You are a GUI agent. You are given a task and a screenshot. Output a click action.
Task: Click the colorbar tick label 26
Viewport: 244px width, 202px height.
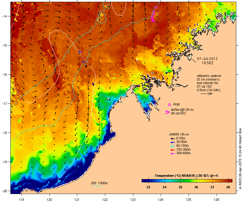(x=196, y=187)
